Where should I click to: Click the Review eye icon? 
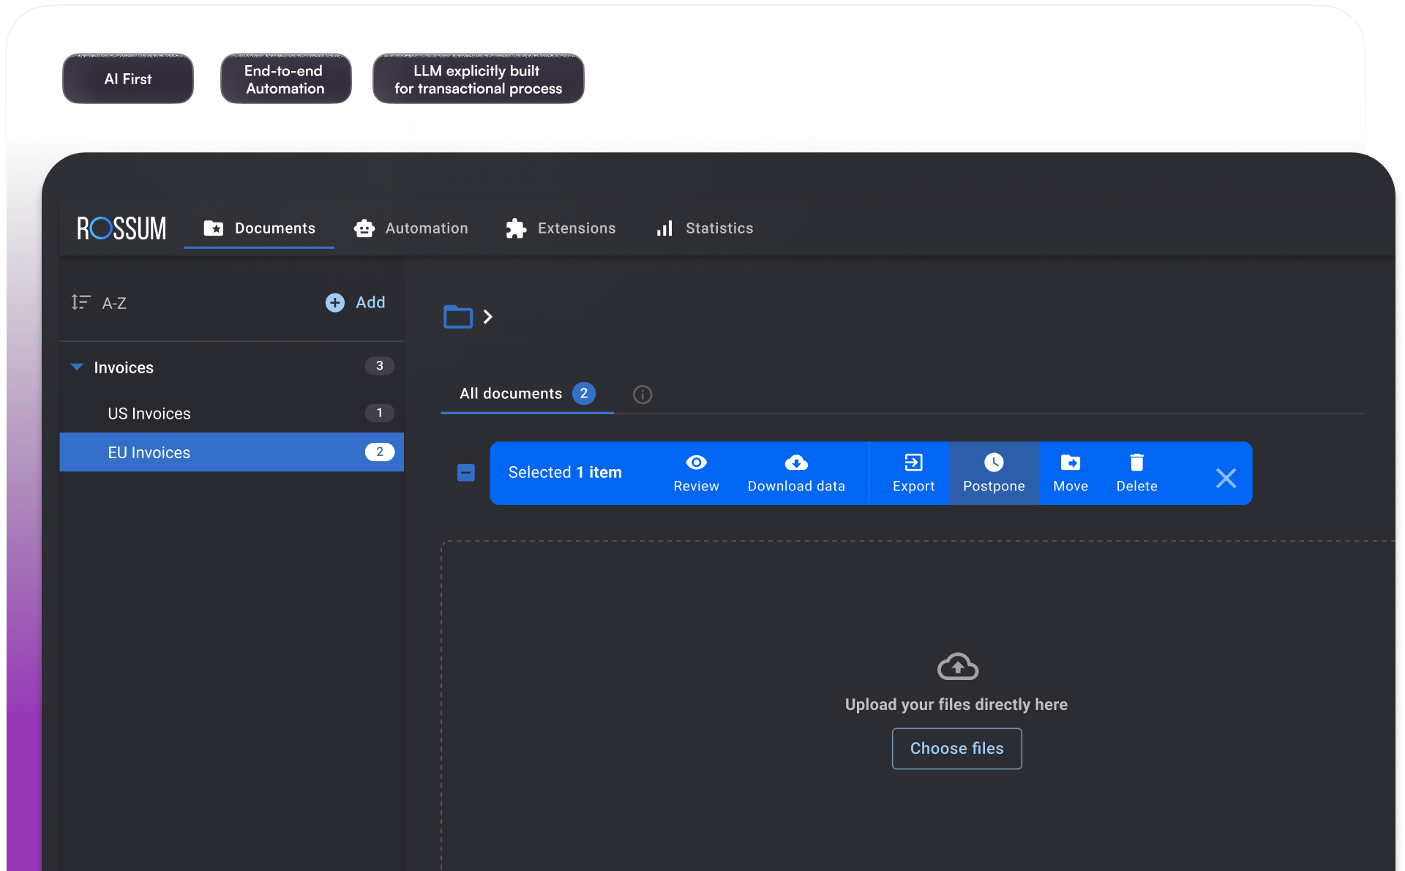(696, 463)
